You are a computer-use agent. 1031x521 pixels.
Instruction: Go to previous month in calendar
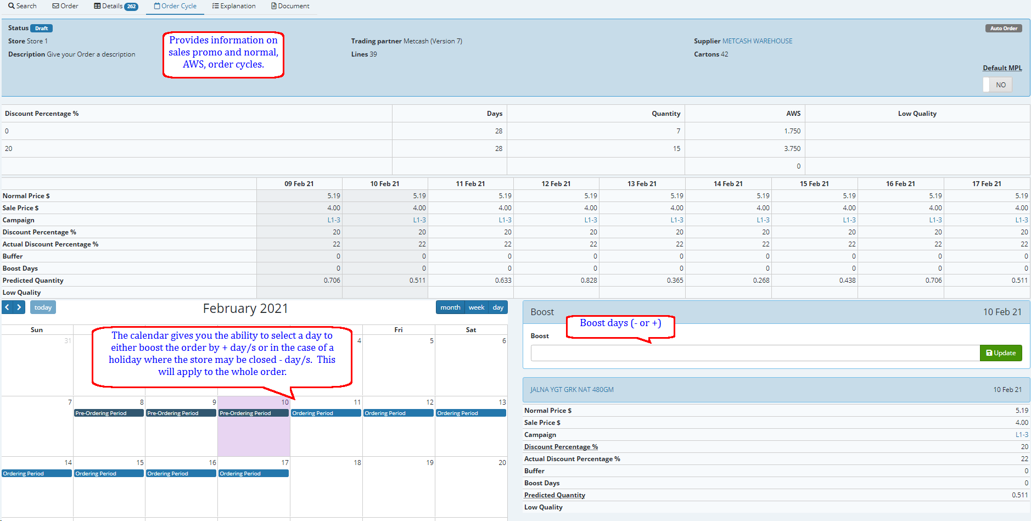[7, 307]
